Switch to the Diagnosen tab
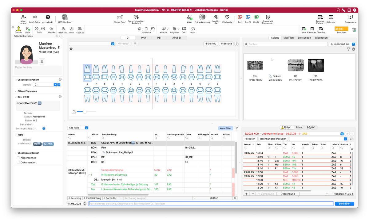The height and width of the screenshot is (222, 369). tap(321, 38)
